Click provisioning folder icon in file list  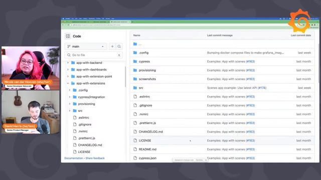(x=135, y=70)
